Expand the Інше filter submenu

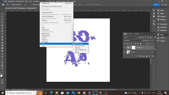click(x=57, y=46)
